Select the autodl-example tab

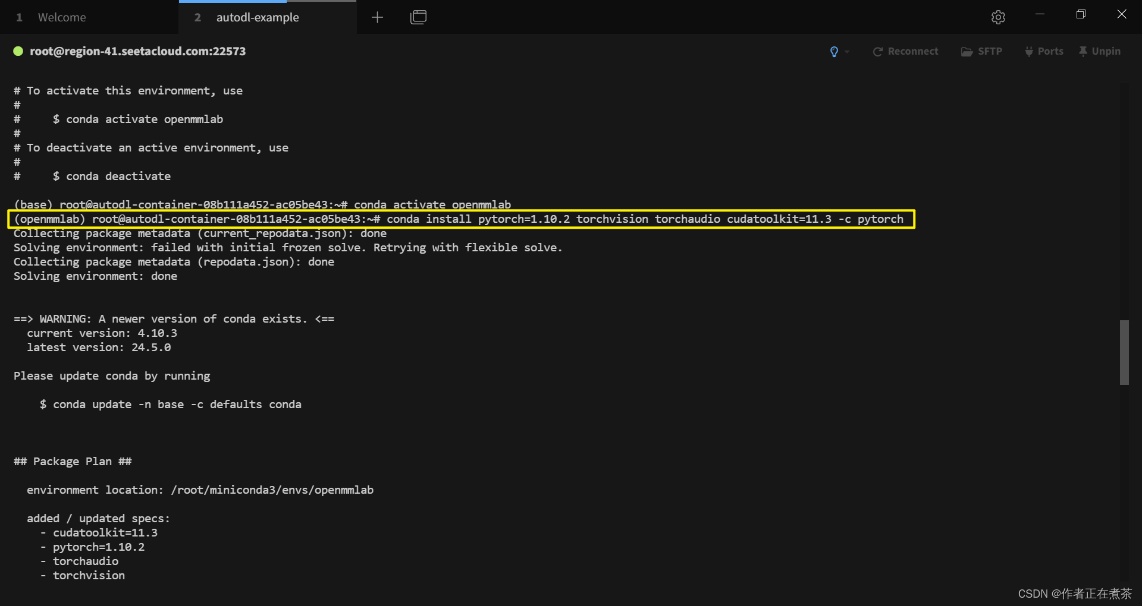pyautogui.click(x=268, y=17)
